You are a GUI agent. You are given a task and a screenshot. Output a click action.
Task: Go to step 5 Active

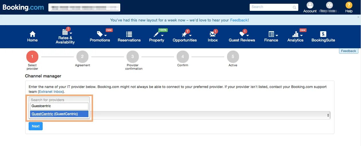[233, 57]
